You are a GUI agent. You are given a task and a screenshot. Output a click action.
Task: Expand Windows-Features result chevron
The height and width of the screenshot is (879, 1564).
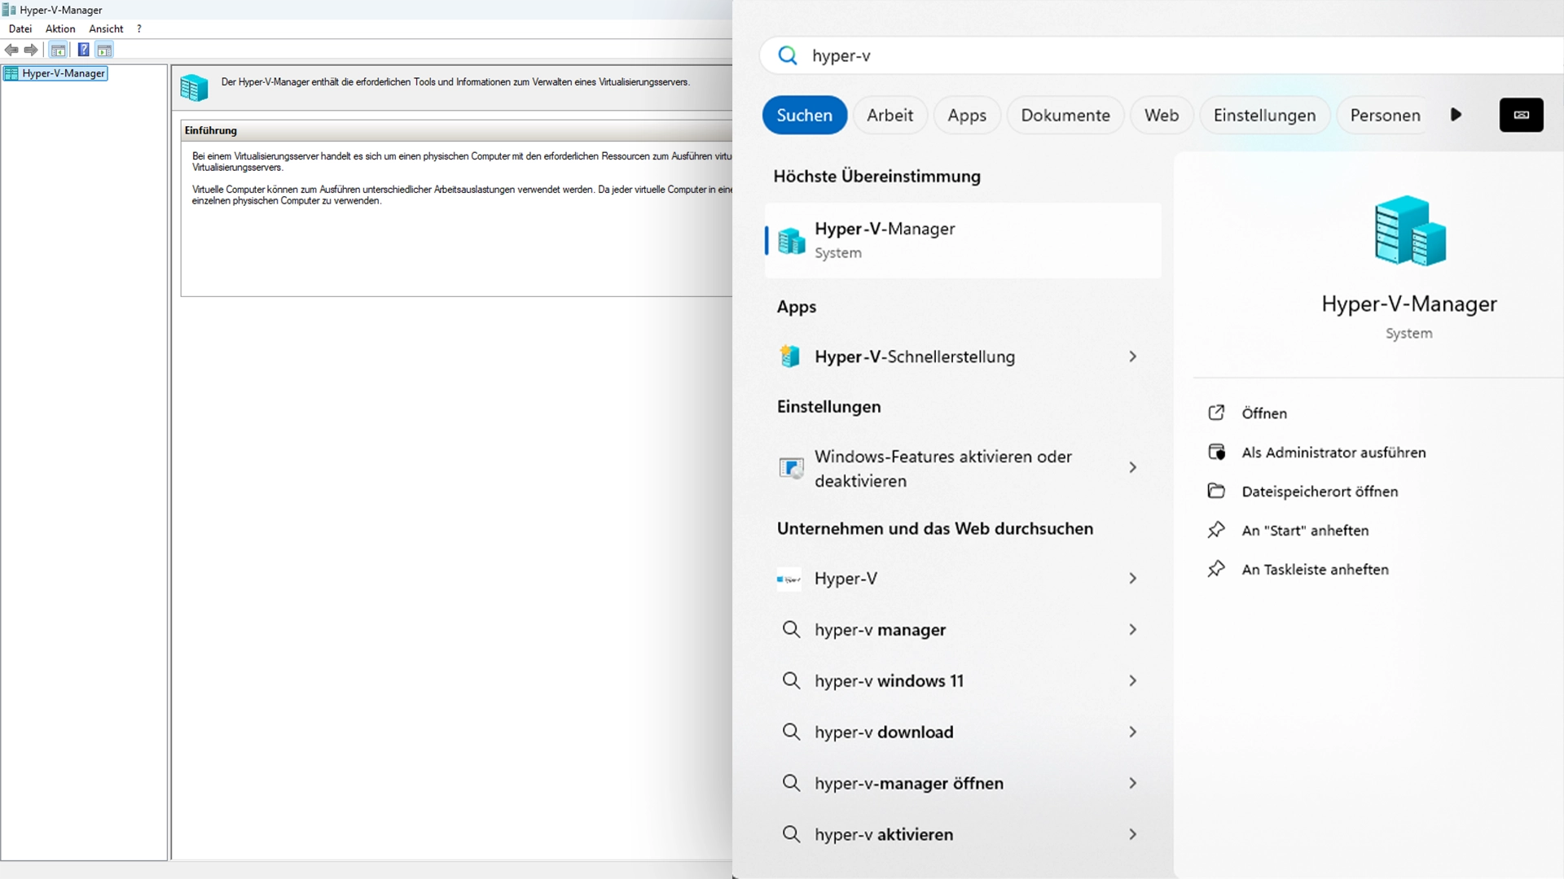tap(1132, 467)
